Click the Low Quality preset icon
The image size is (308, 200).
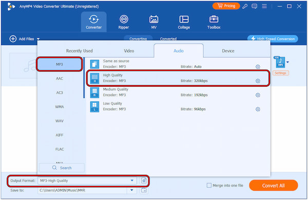(x=94, y=107)
